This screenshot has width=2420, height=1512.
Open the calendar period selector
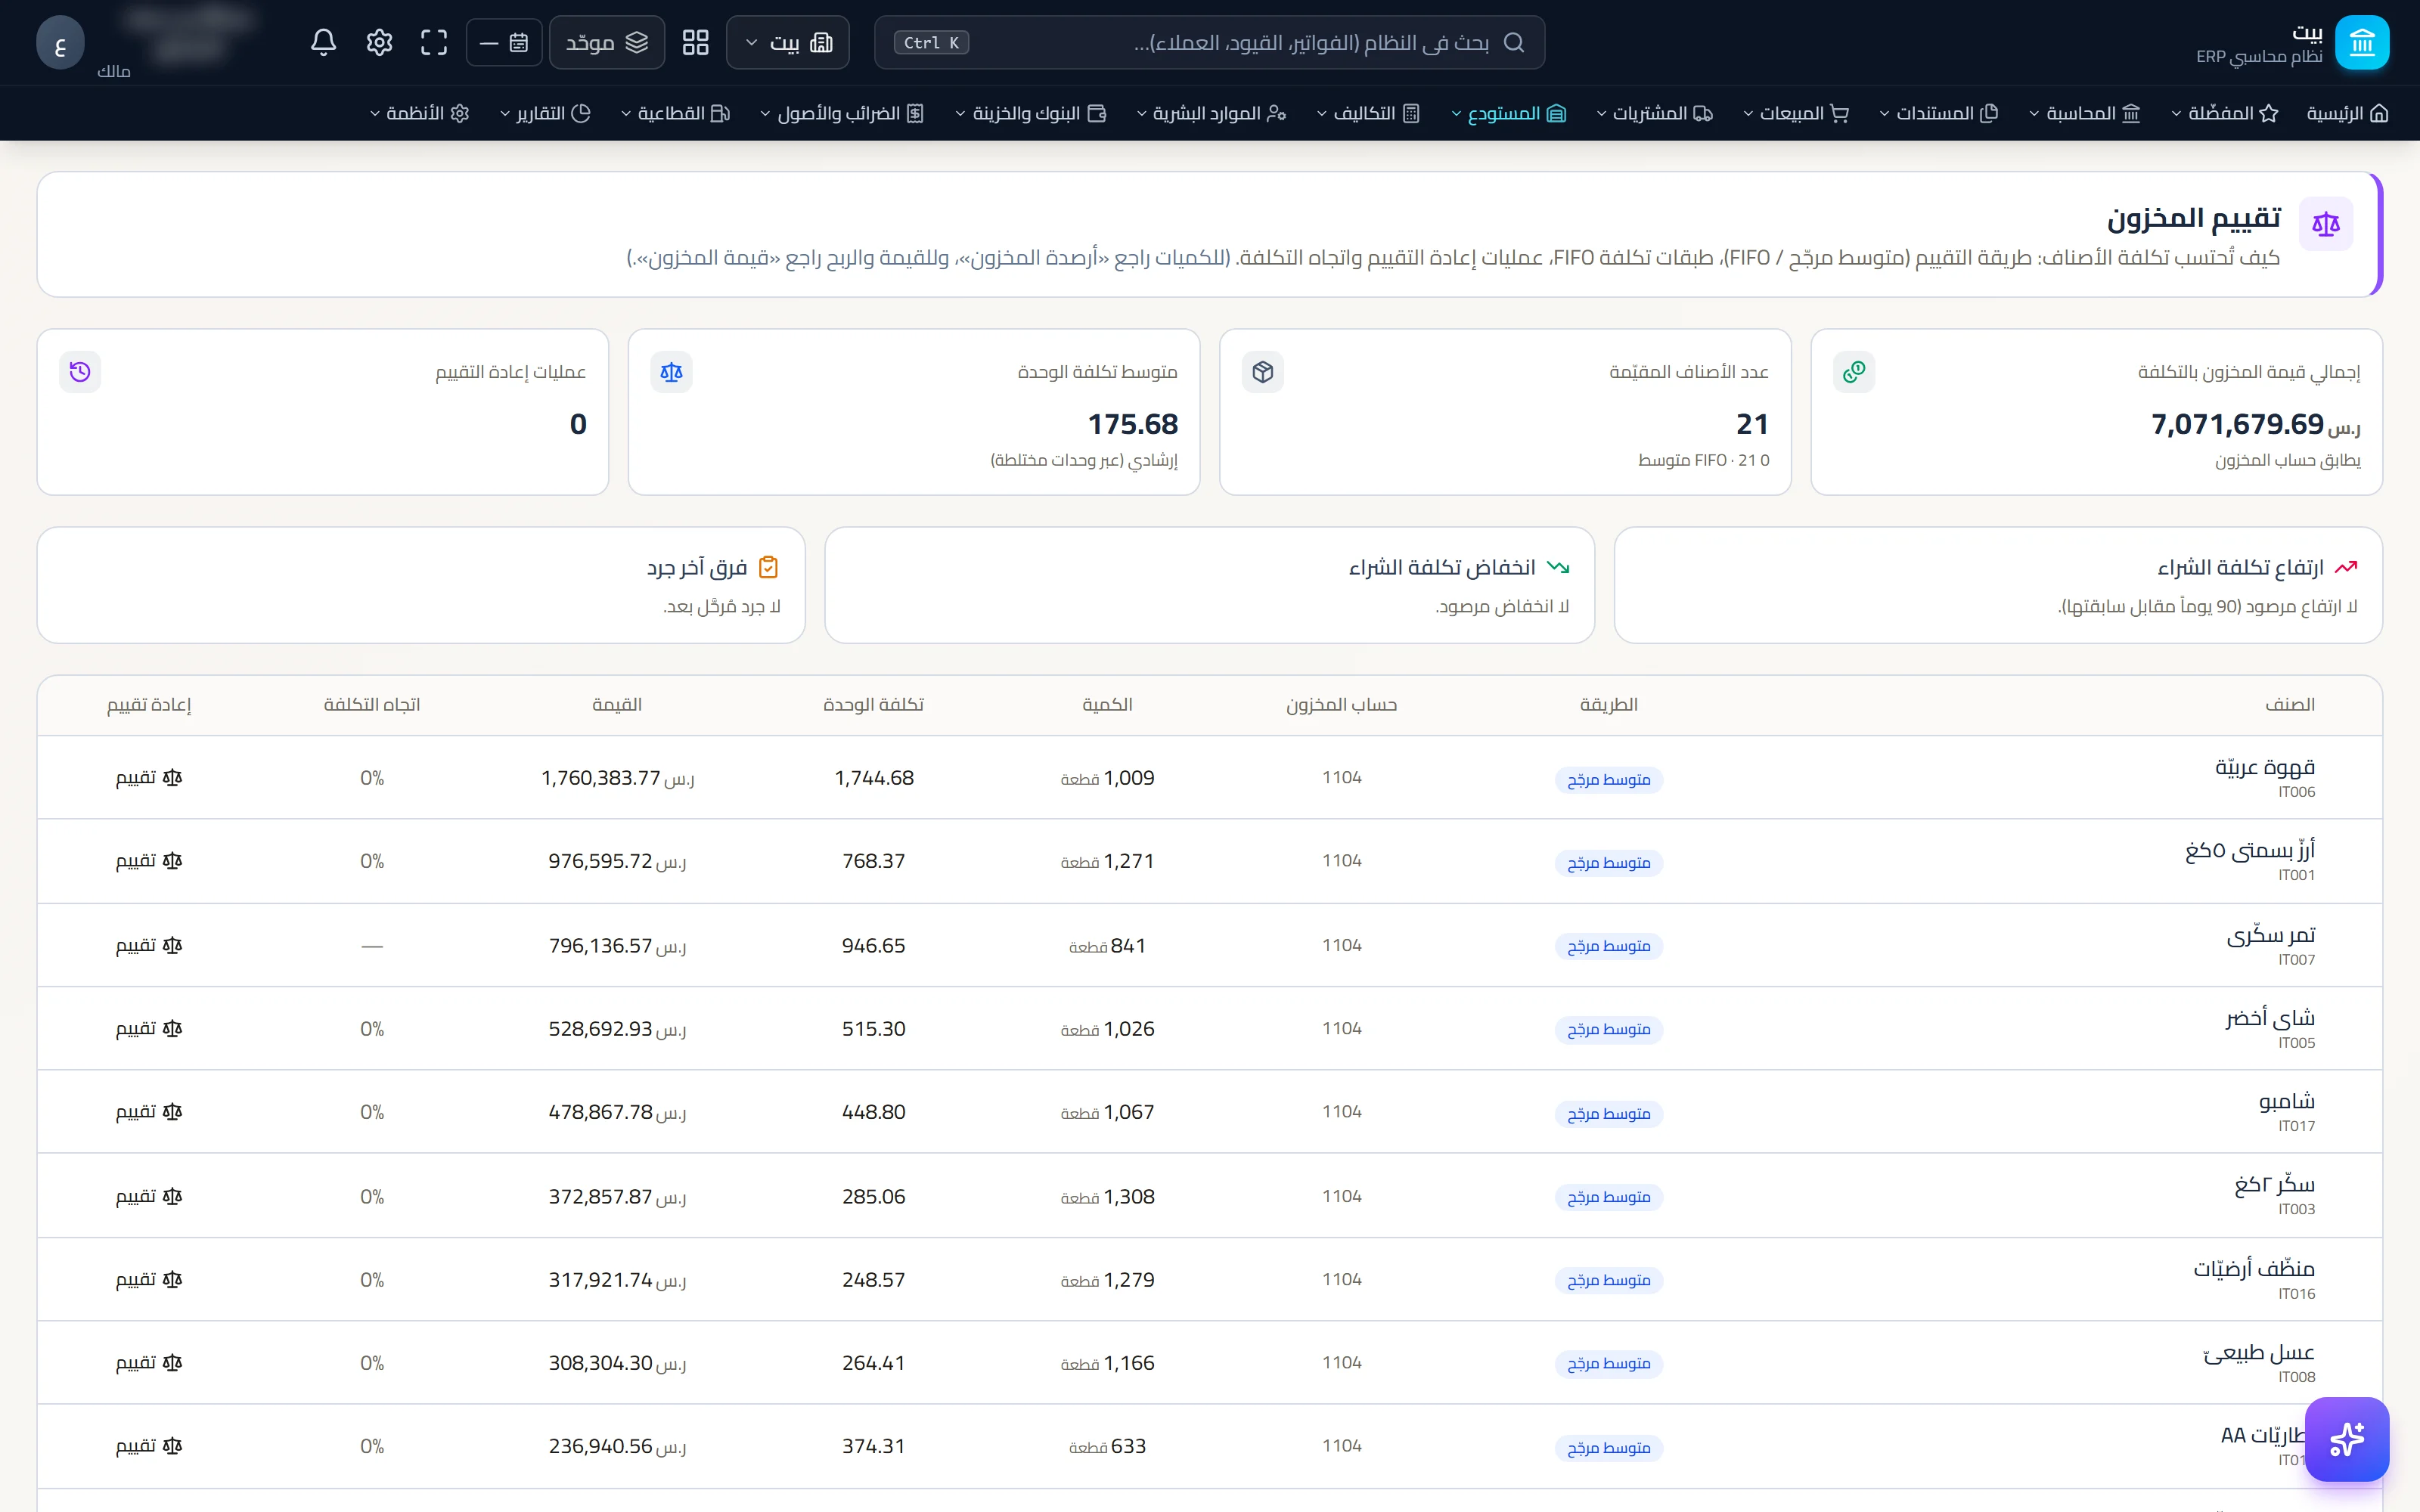504,42
